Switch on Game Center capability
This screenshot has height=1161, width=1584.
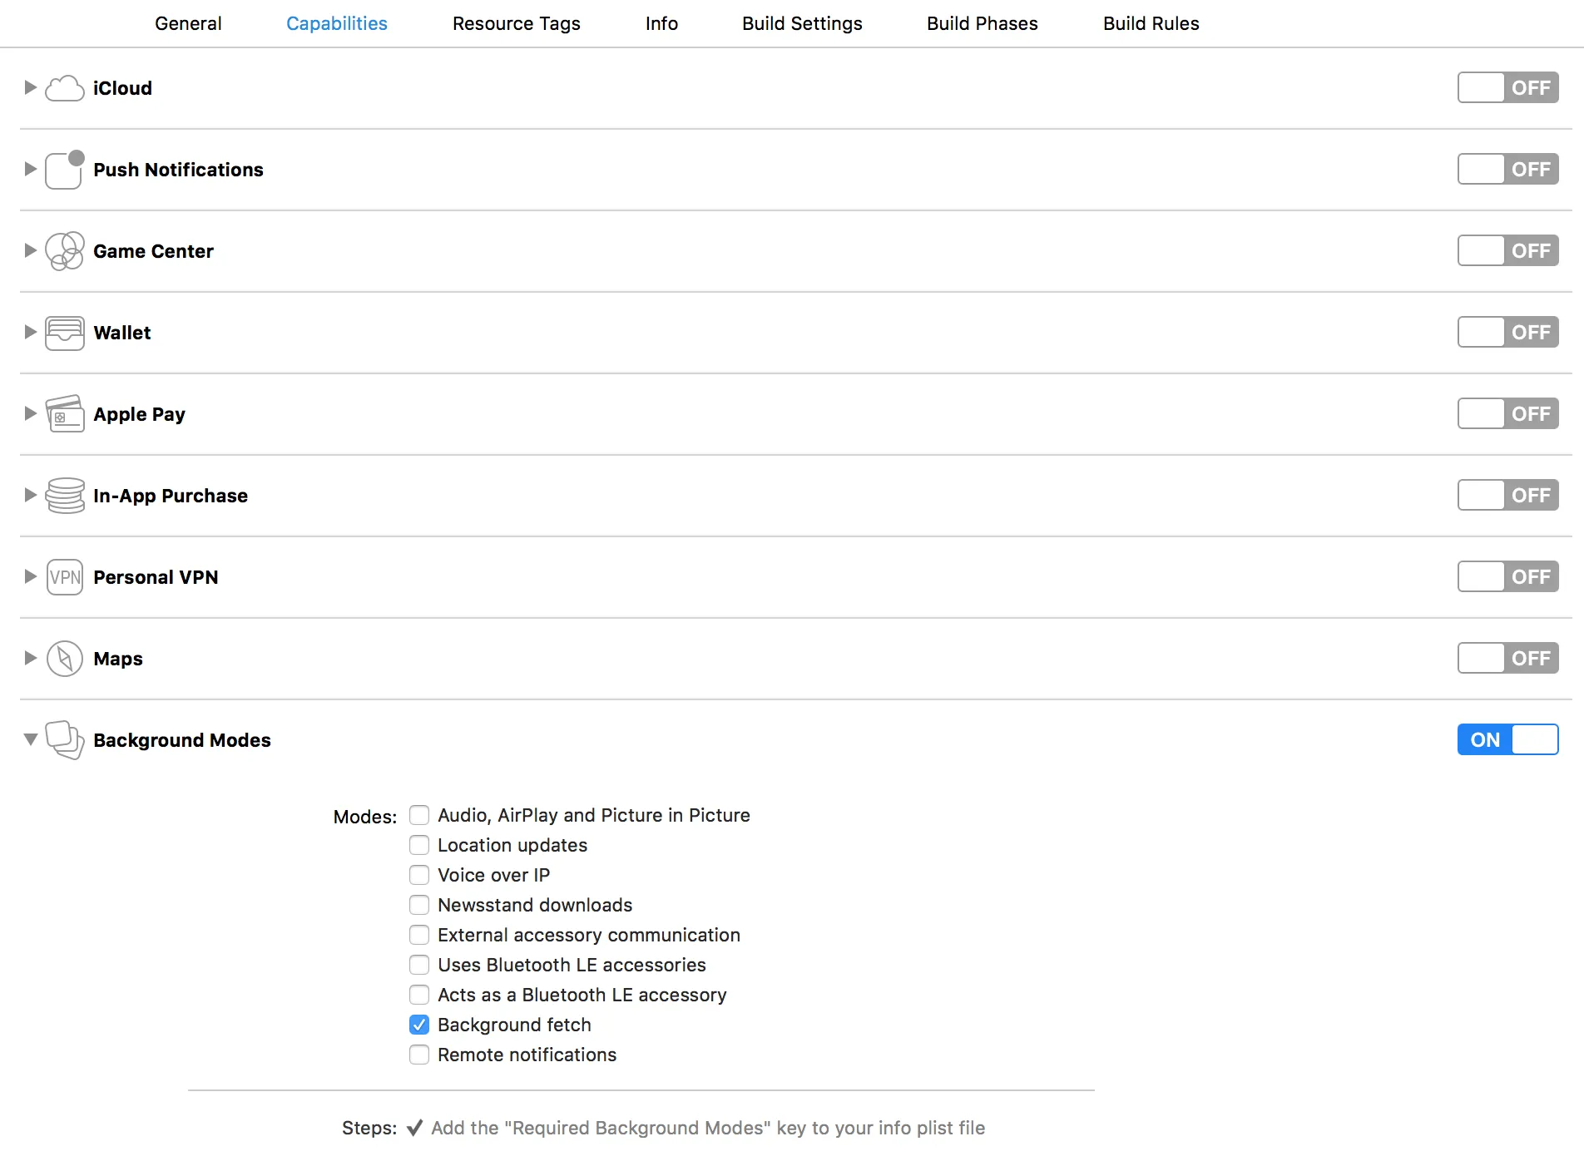[1507, 250]
